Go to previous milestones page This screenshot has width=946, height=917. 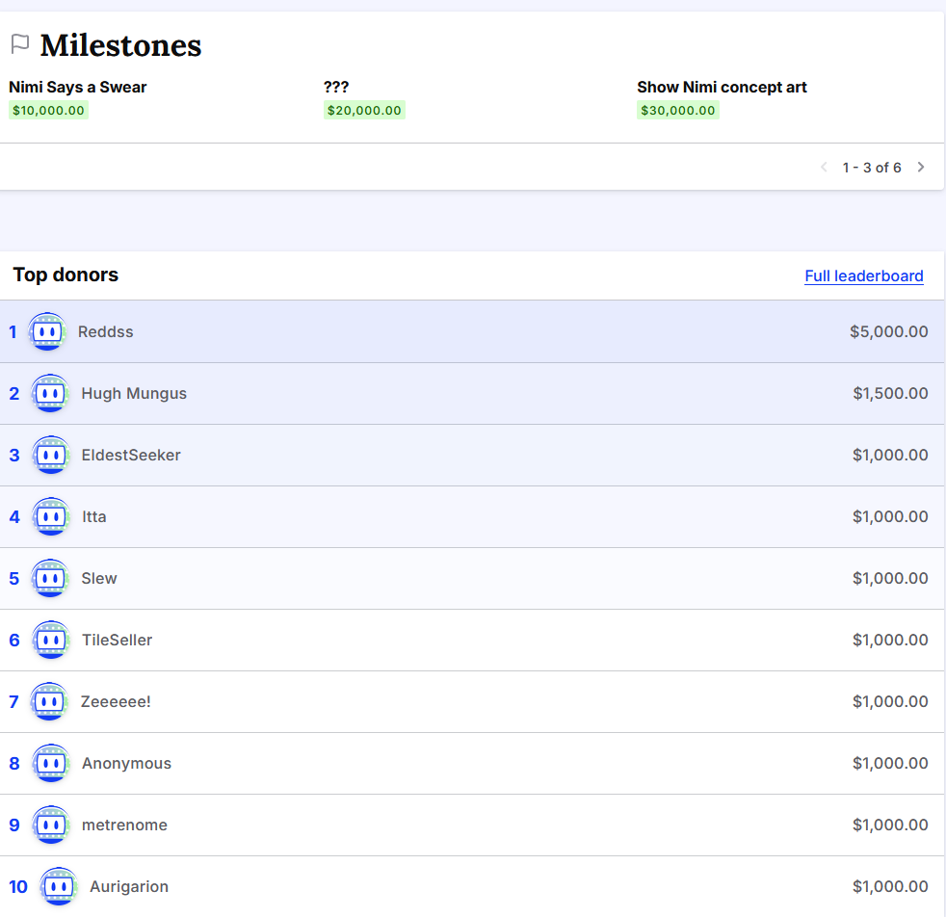(x=824, y=168)
